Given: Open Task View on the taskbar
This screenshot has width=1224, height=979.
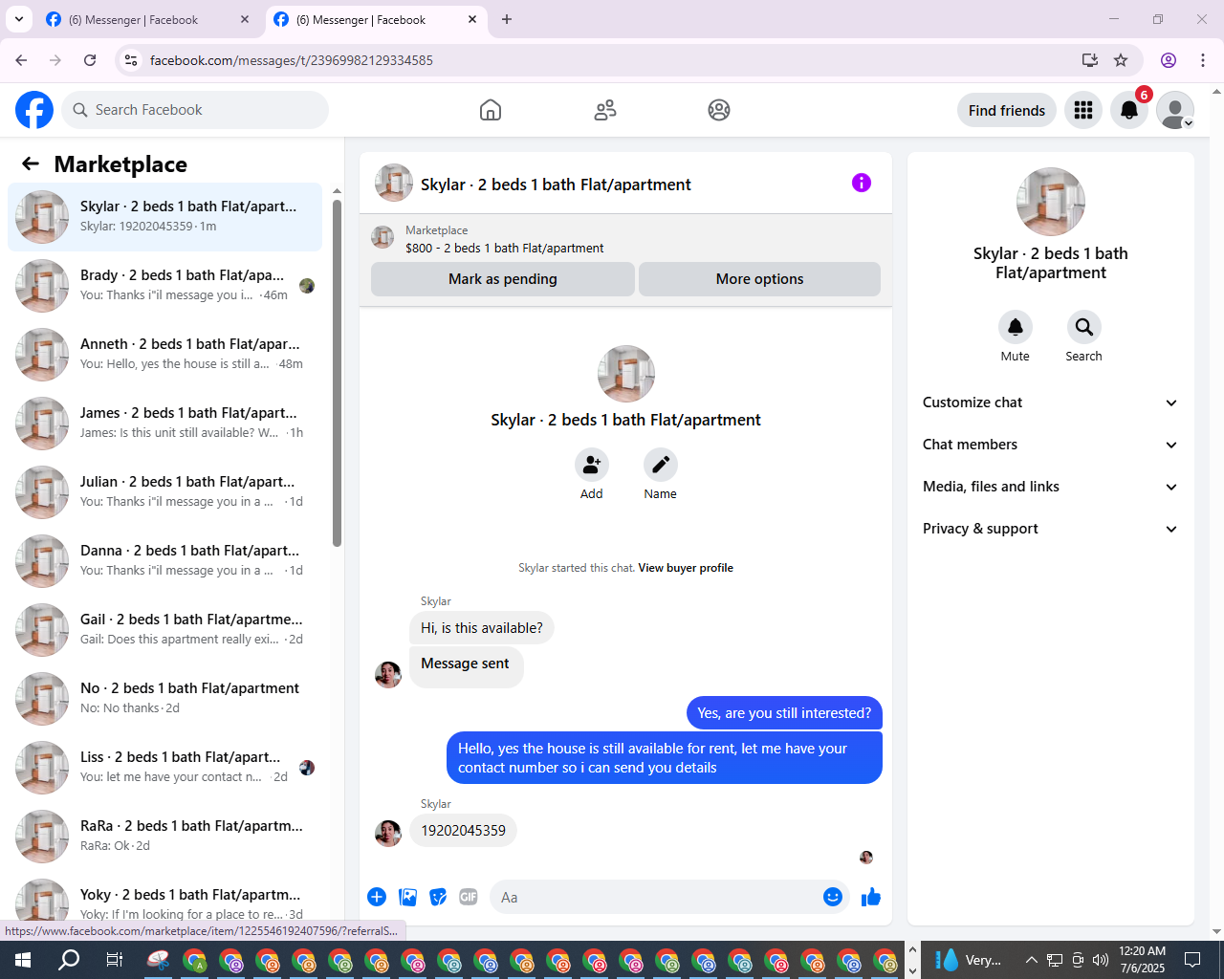Looking at the screenshot, I should click(114, 960).
